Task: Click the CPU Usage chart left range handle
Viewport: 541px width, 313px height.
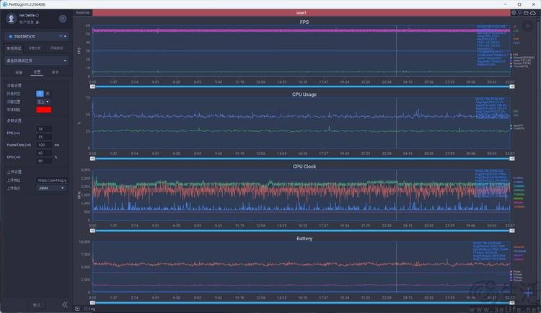Action: pyautogui.click(x=92, y=159)
